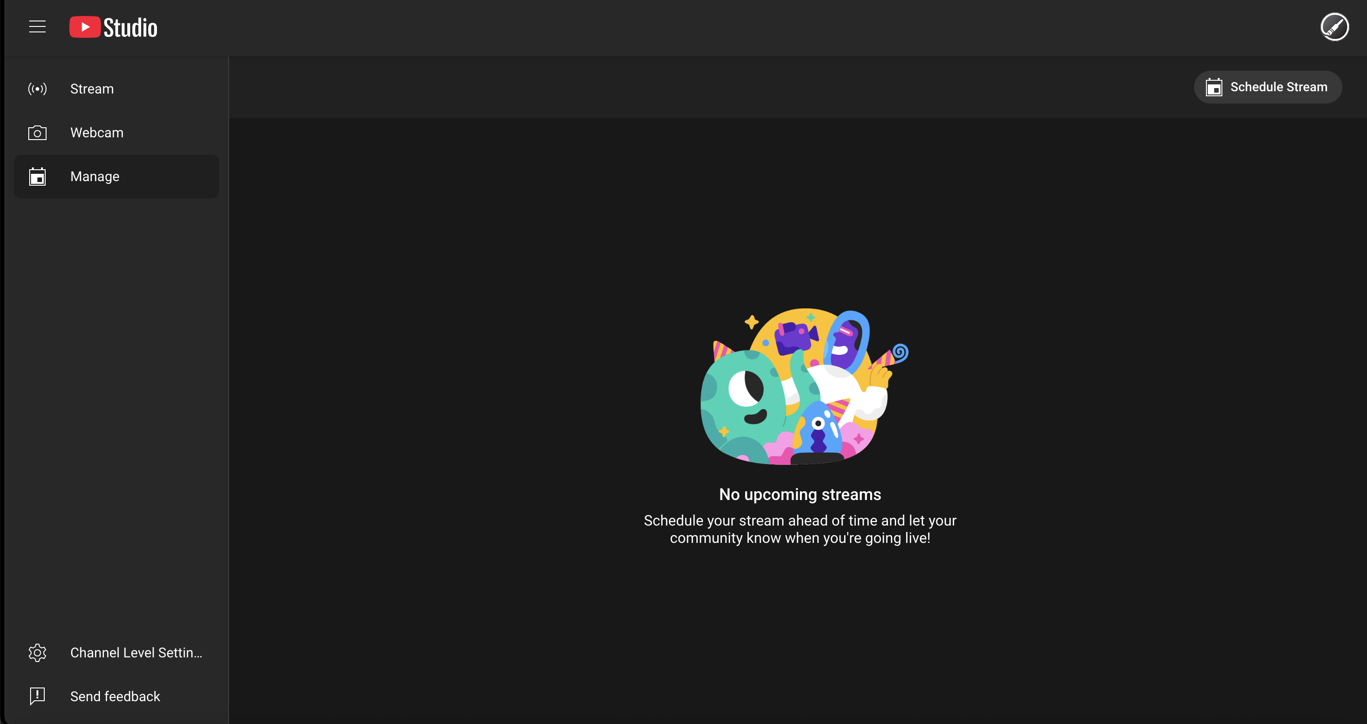Click the red YouTube play logo
This screenshot has height=724, width=1367.
point(85,27)
